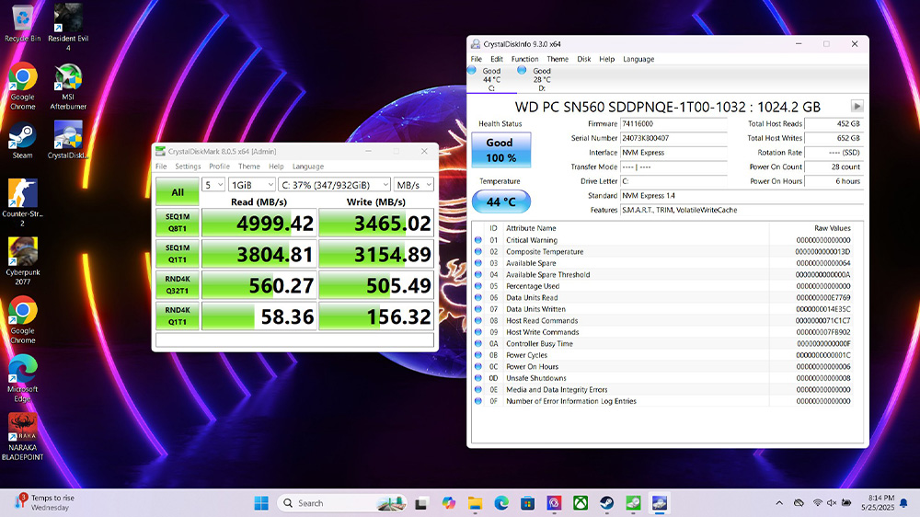
Task: Select the D: disk tab showing 28 °C
Action: (542, 79)
